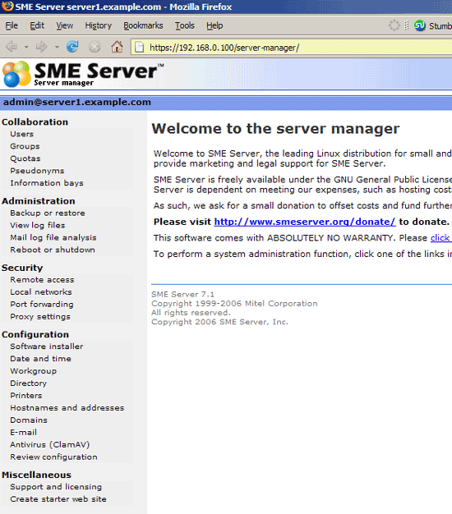Open the back history dropdown arrow
Screen dimensions: 452x514
tap(26, 47)
